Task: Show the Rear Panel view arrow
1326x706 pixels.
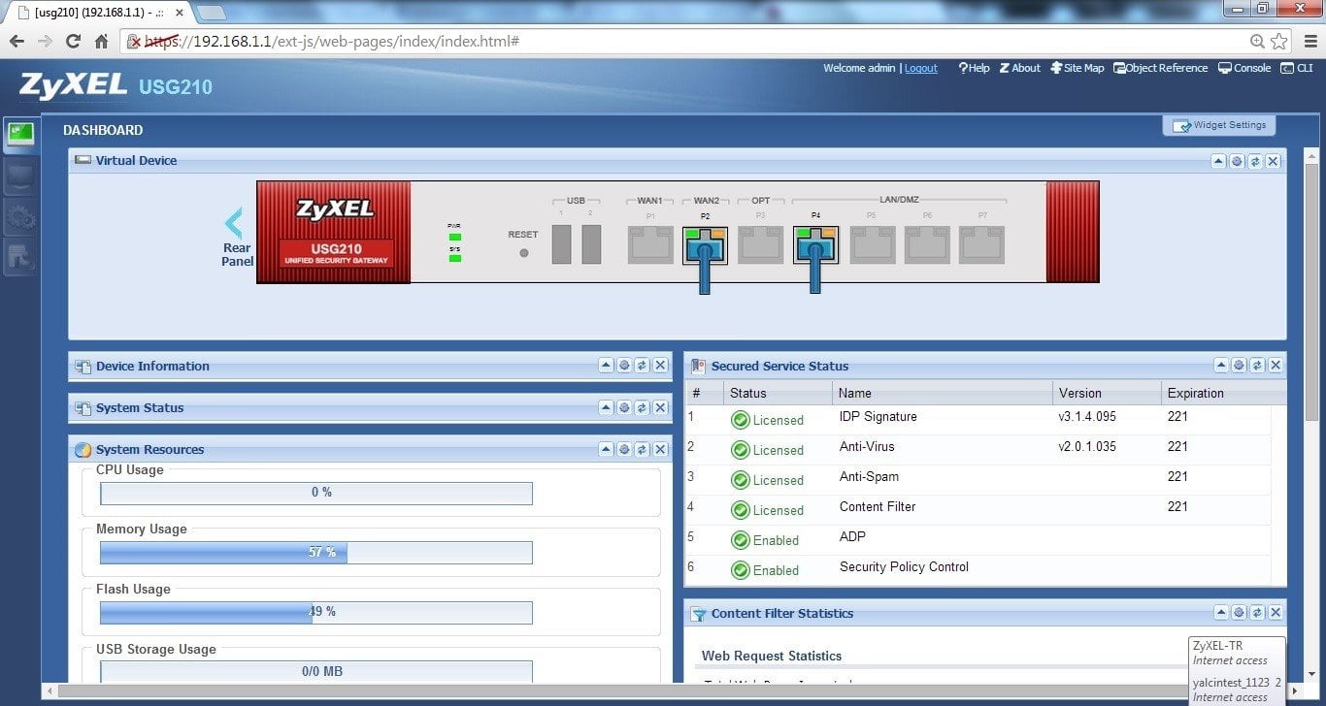Action: click(x=234, y=223)
